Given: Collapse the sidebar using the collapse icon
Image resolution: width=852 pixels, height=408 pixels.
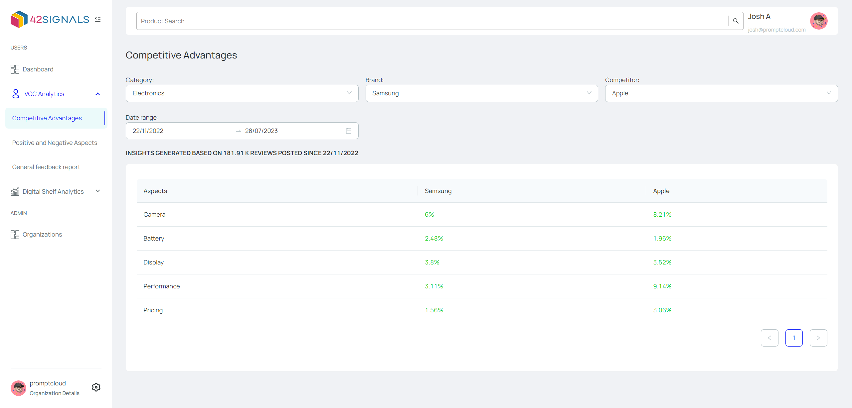Looking at the screenshot, I should pyautogui.click(x=97, y=19).
